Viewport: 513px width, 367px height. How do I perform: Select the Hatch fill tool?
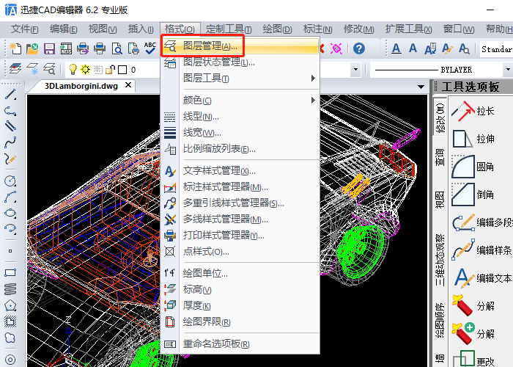[x=10, y=321]
